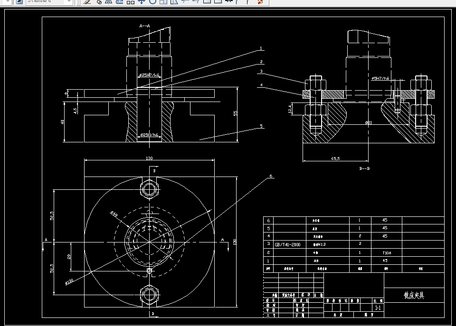This screenshot has width=456, height=326.
Task: Select part balloon number 1
Action: pos(261,48)
